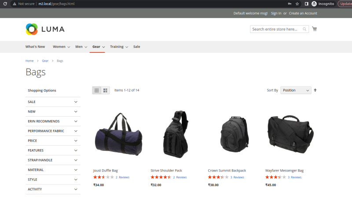Screen dimensions: 352x198
Task: Expand the MATERIAL filter option
Action: coord(53,170)
